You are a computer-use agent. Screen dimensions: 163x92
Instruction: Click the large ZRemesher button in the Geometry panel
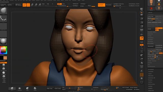(151, 46)
